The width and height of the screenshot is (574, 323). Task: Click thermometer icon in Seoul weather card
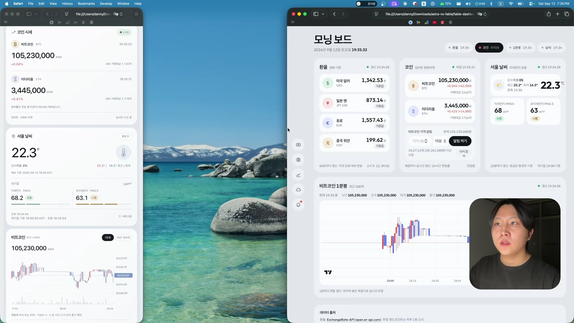123,152
